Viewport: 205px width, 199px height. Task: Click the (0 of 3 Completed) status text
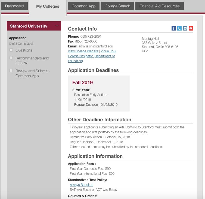coord(21,44)
